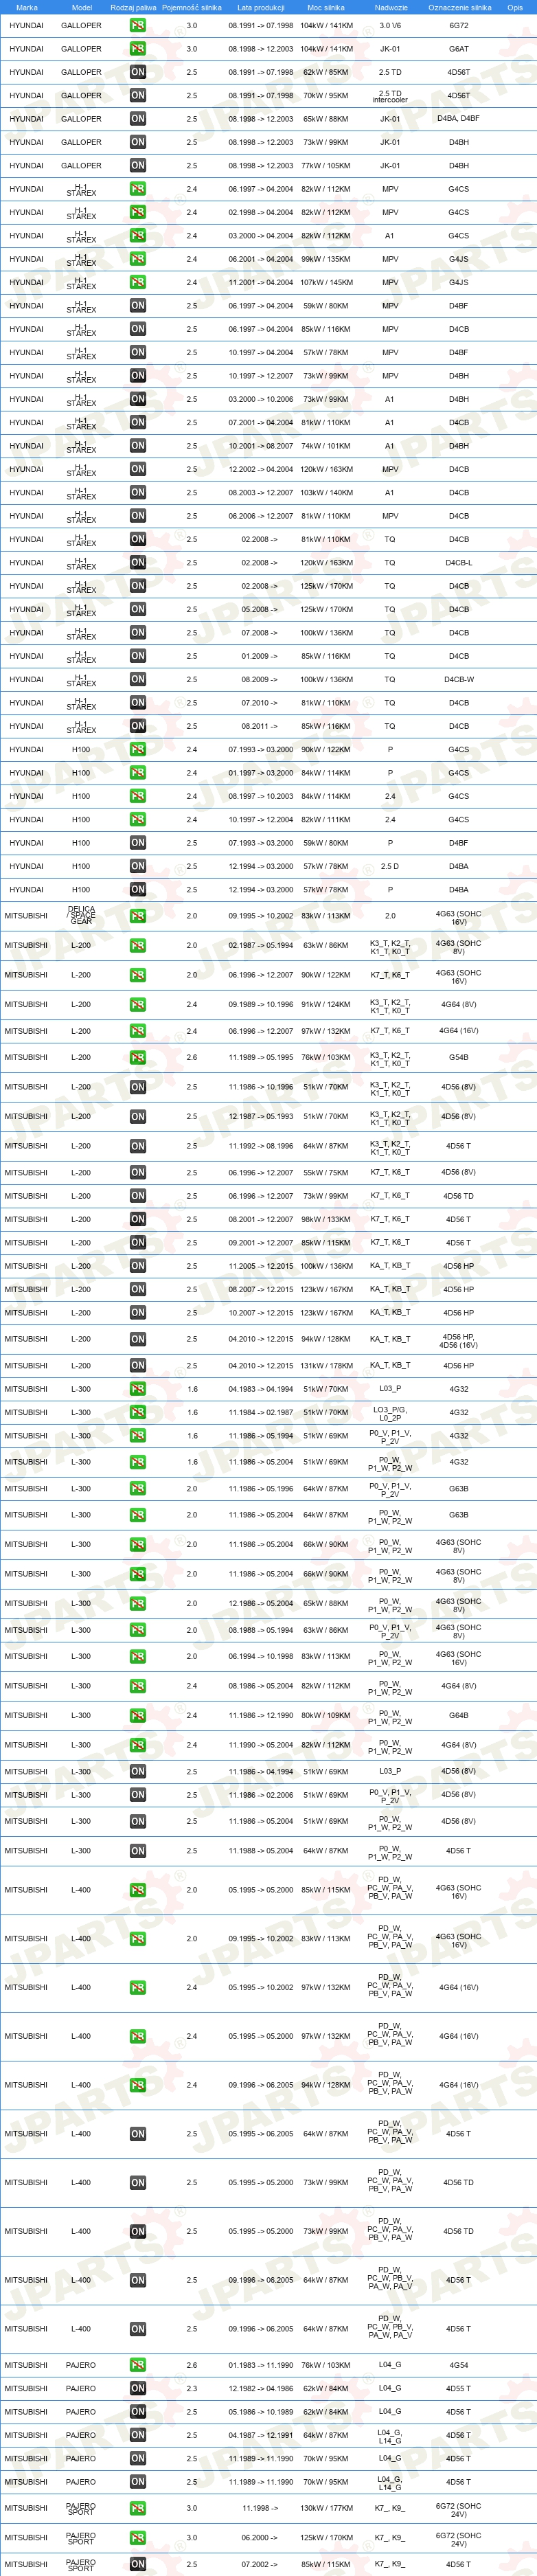Click the '131kW / 178KM' power cell
537x2576 pixels.
tap(326, 1366)
